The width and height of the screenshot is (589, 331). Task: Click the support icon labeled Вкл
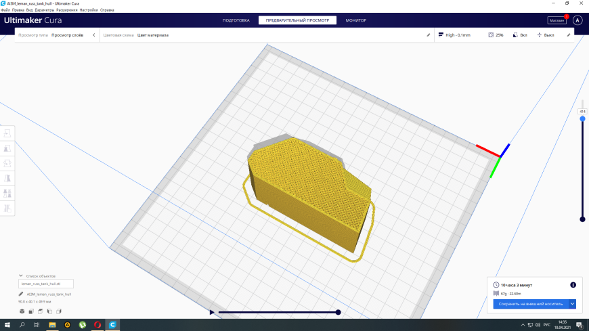coord(515,35)
